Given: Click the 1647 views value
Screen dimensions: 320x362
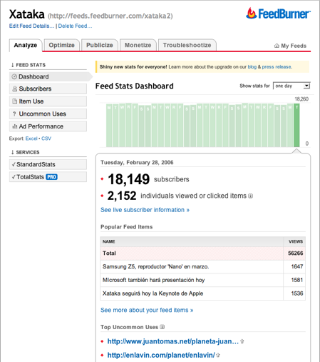Looking at the screenshot, I should (297, 266).
